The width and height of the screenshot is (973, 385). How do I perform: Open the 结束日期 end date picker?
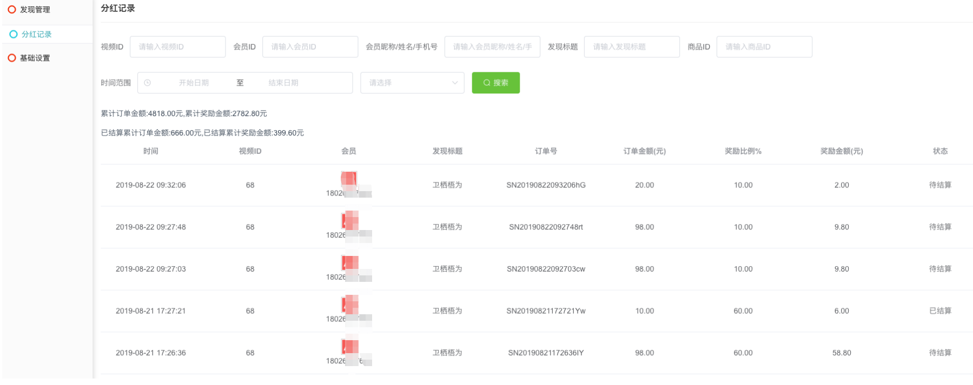click(283, 83)
